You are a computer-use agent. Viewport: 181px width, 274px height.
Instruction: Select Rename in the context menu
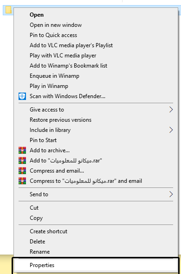[x=96, y=252]
